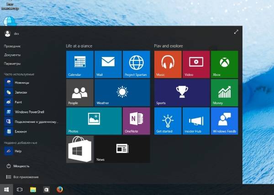The height and width of the screenshot is (195, 274).
Task: Open File Explorer from the taskbar
Action: [x=33, y=190]
